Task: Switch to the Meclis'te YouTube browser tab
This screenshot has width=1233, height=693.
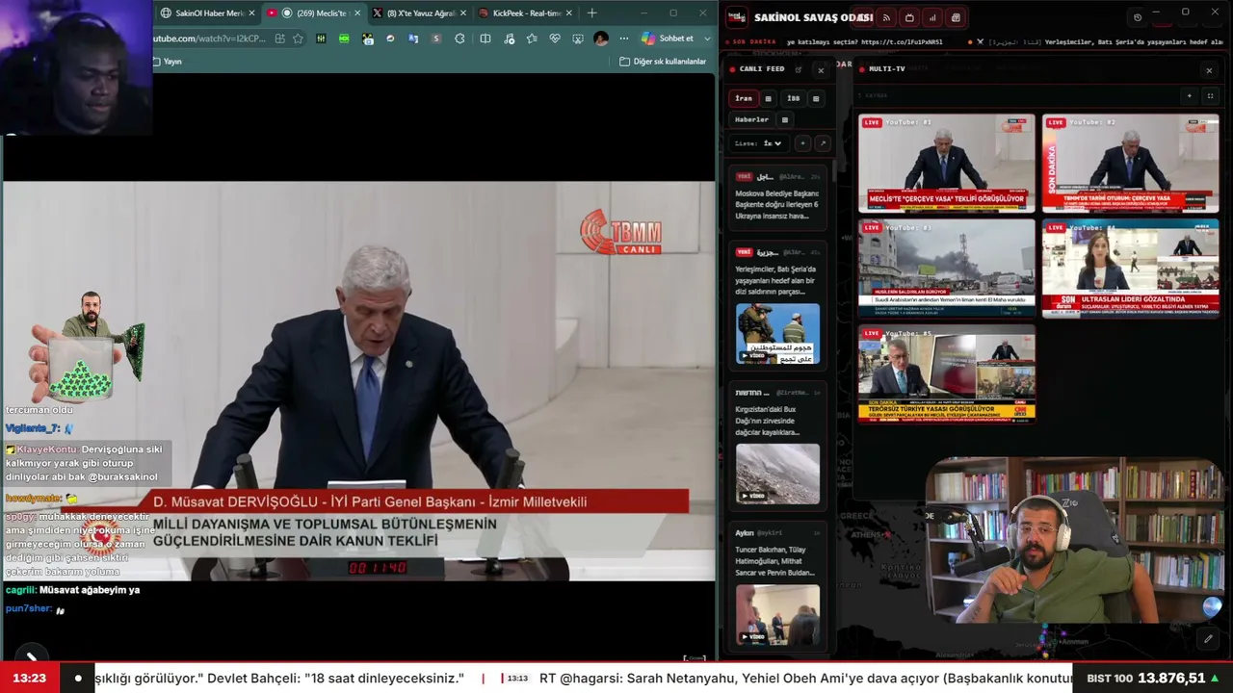Action: click(313, 13)
